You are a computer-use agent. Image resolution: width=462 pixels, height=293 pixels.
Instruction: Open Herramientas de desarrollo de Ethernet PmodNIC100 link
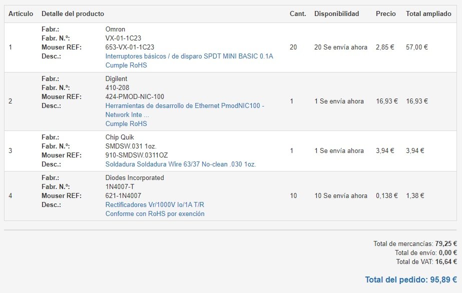pyautogui.click(x=184, y=106)
